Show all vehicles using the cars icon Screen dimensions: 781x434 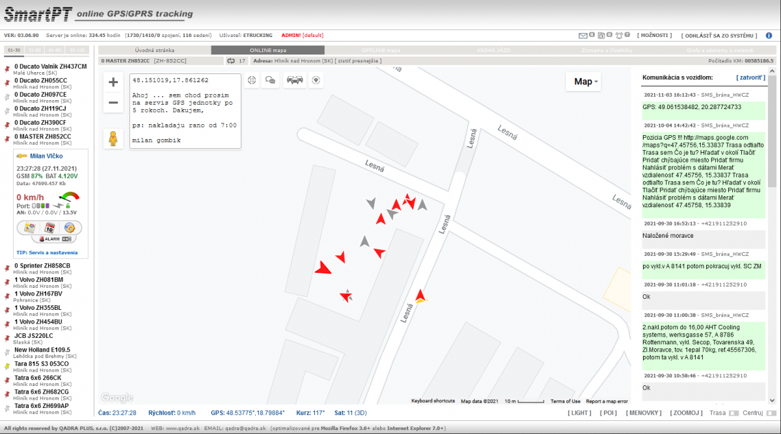pyautogui.click(x=295, y=81)
